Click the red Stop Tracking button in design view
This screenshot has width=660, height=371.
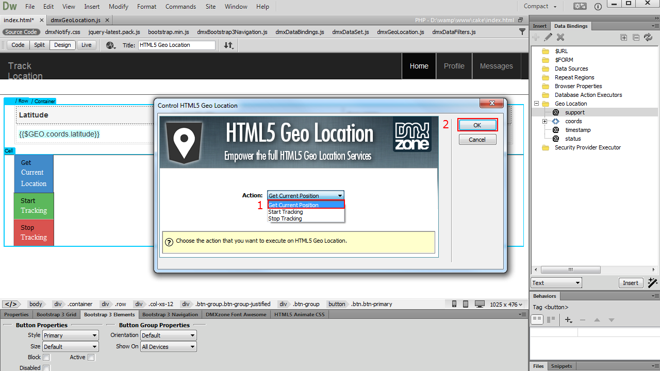(x=34, y=232)
